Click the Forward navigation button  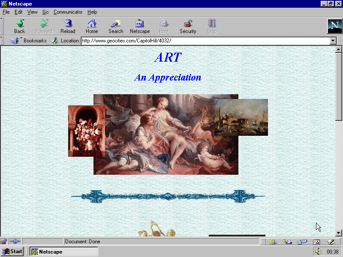pos(44,26)
